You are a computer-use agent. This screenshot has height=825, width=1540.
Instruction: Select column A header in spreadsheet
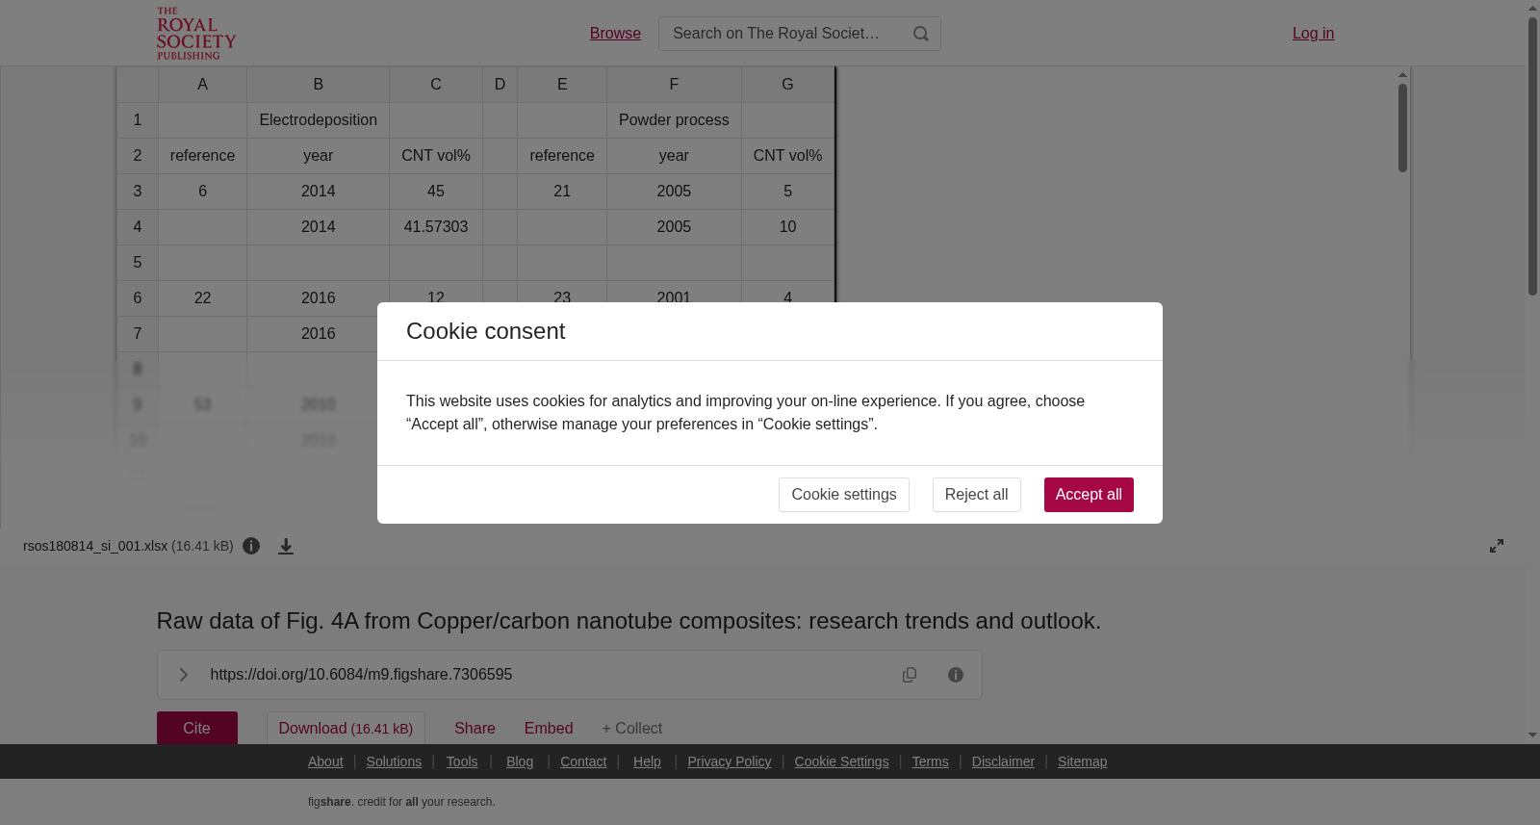[x=202, y=85]
